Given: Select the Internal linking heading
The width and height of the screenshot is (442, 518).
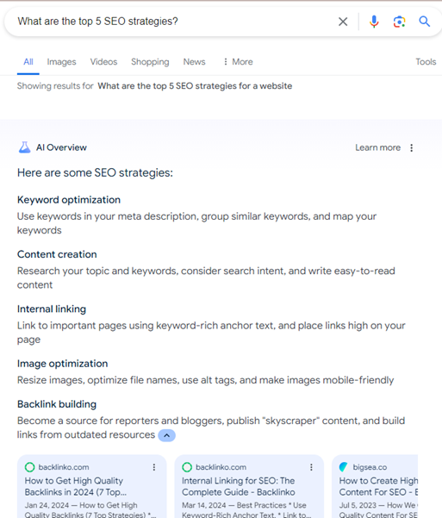Looking at the screenshot, I should pos(52,309).
